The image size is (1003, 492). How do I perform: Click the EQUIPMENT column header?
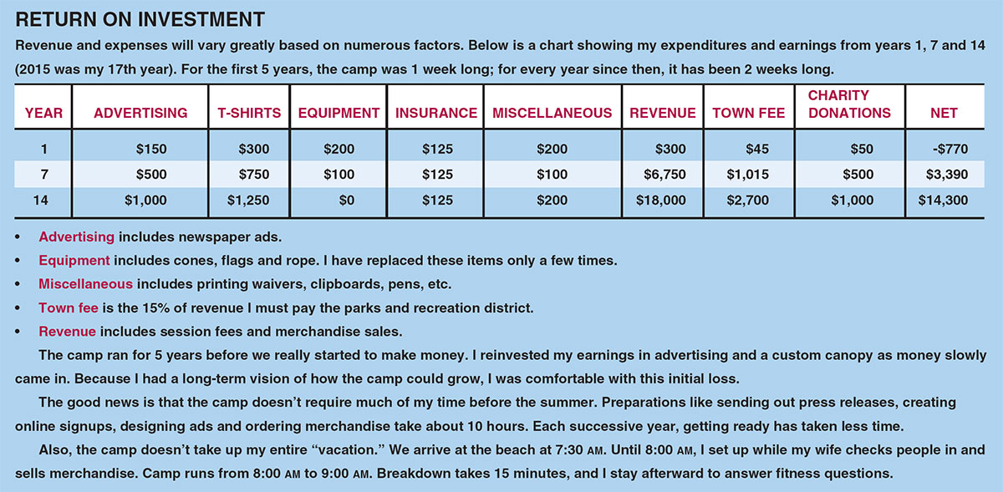pos(339,113)
